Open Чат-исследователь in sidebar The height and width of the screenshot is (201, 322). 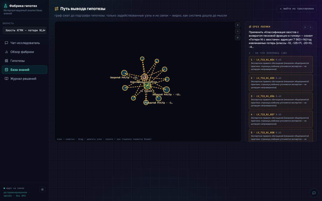tap(24, 43)
